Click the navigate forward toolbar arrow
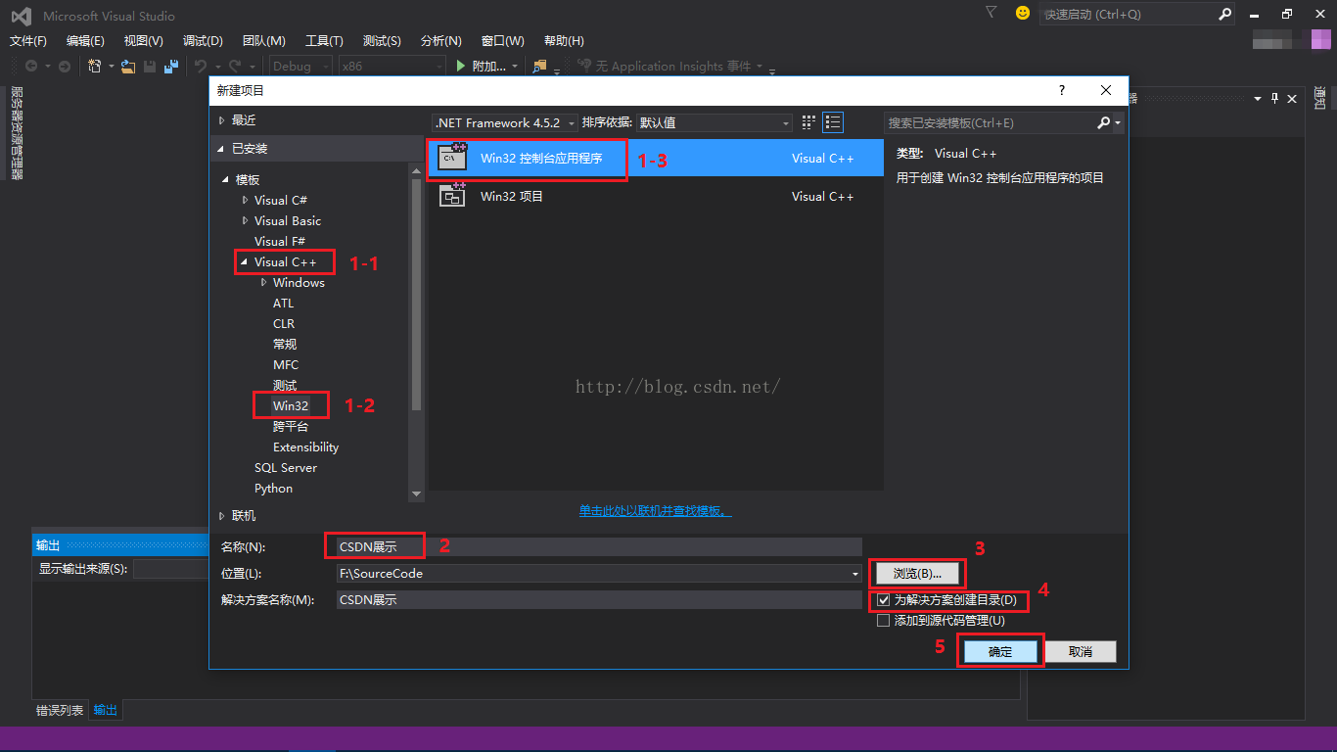Screen dimensions: 1337x752 pyautogui.click(x=65, y=66)
